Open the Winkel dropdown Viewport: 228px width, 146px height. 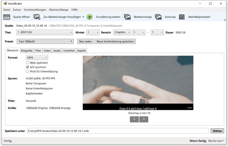click(93, 32)
